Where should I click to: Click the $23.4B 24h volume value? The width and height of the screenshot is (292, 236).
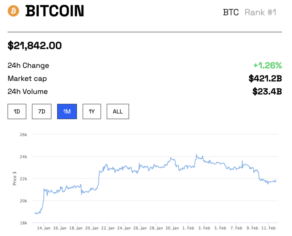[267, 92]
